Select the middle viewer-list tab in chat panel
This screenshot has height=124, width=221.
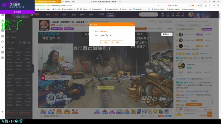click(194, 25)
